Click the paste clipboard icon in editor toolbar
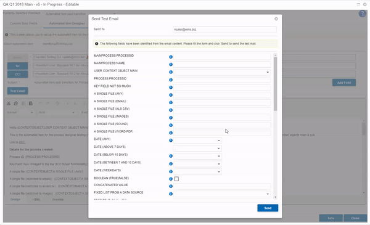370x225 pixels. (x=31, y=104)
